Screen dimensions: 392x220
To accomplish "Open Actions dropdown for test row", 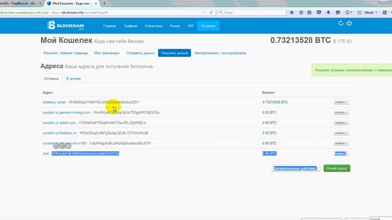I will coord(341,153).
